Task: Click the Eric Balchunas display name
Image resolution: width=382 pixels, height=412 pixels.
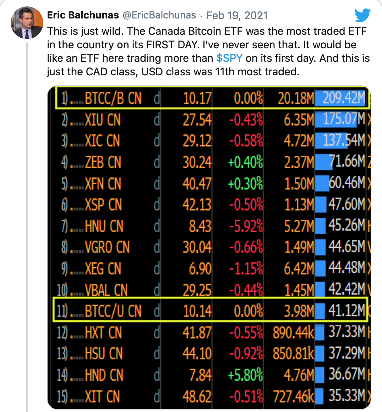Action: click(x=83, y=15)
